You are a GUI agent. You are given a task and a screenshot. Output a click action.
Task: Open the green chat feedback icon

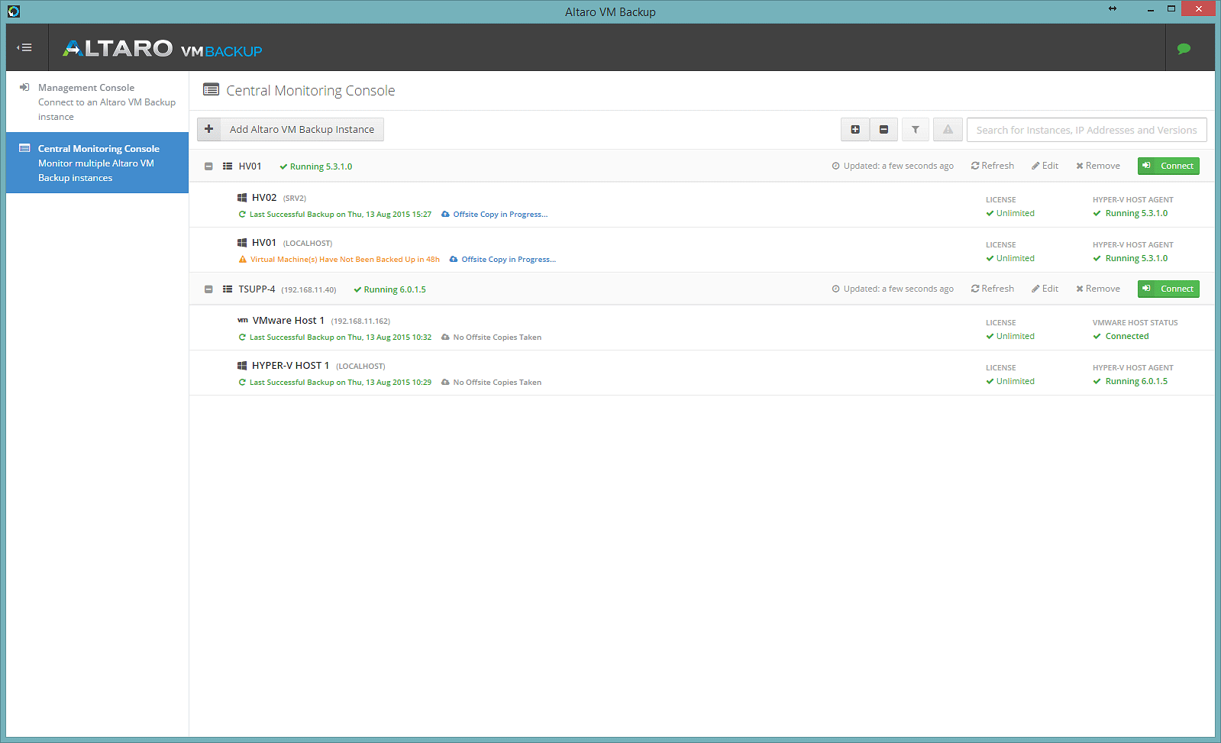[x=1184, y=48]
